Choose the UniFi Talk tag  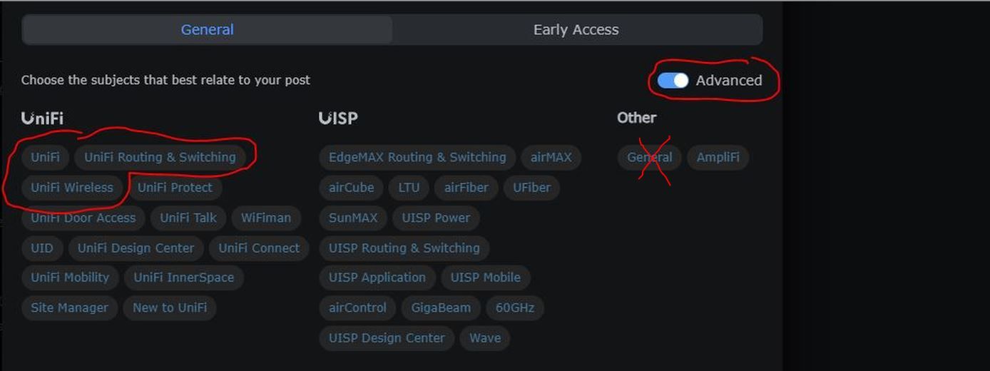point(188,218)
